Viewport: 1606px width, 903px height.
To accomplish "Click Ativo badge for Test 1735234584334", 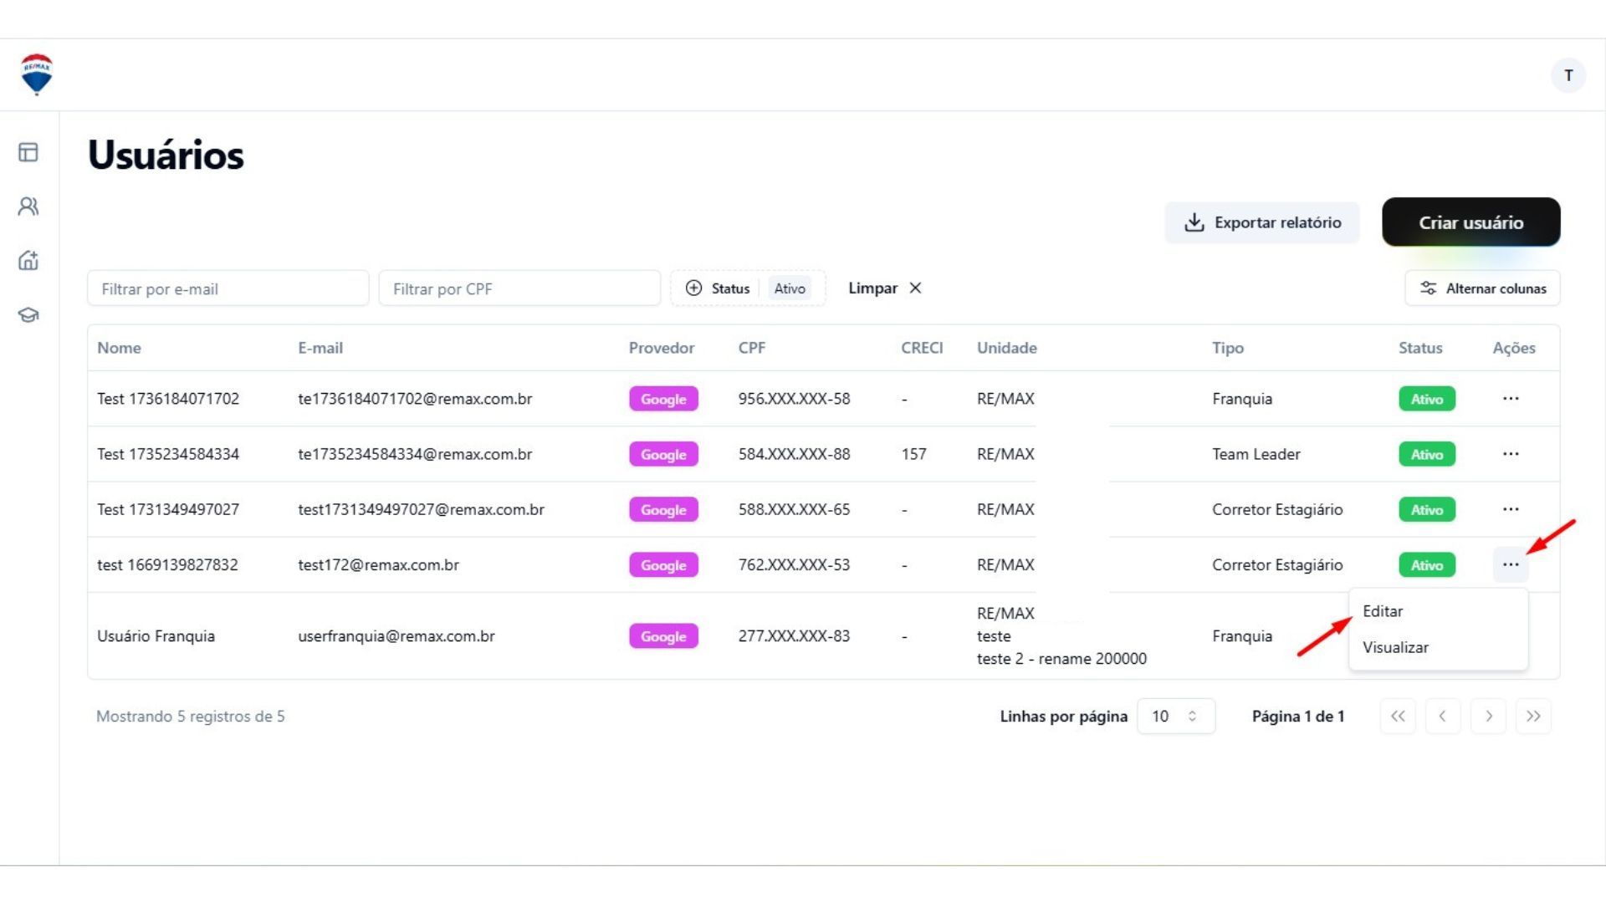I will point(1427,454).
